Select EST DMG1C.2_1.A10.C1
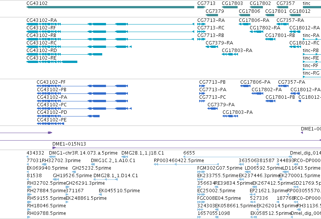 coord(93,164)
